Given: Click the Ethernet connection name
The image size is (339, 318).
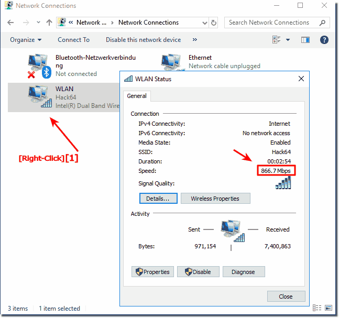Looking at the screenshot, I should pyautogui.click(x=200, y=58).
